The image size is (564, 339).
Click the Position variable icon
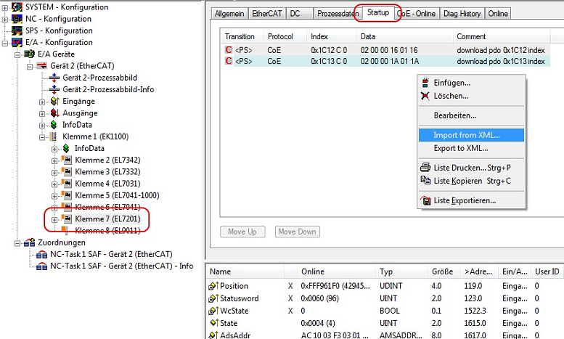(x=213, y=286)
